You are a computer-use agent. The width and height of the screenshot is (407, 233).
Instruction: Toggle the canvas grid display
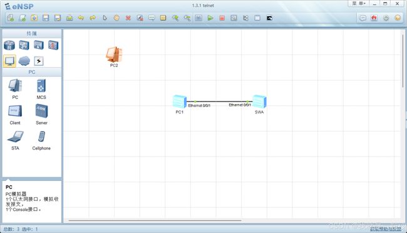257,18
